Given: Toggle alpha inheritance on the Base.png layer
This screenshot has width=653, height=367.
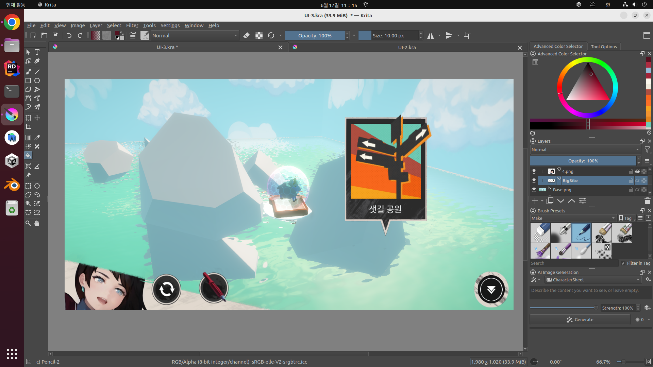Looking at the screenshot, I should tap(637, 190).
